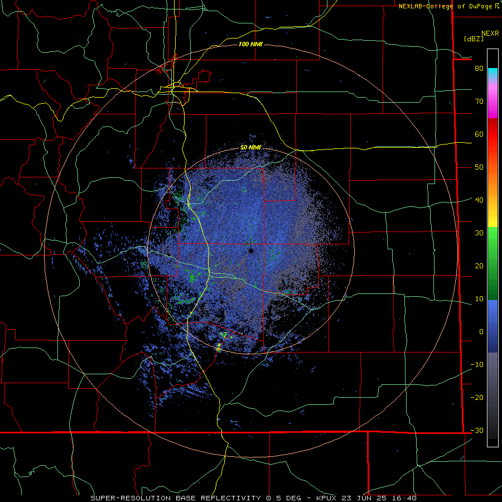
Task: Select the -10 value on the dBZ scale
Action: [477, 365]
